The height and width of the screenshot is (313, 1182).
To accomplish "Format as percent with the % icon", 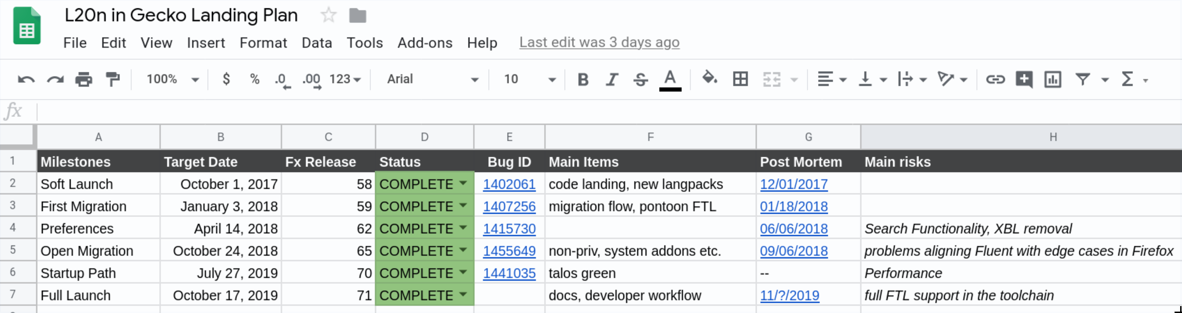I will [255, 79].
